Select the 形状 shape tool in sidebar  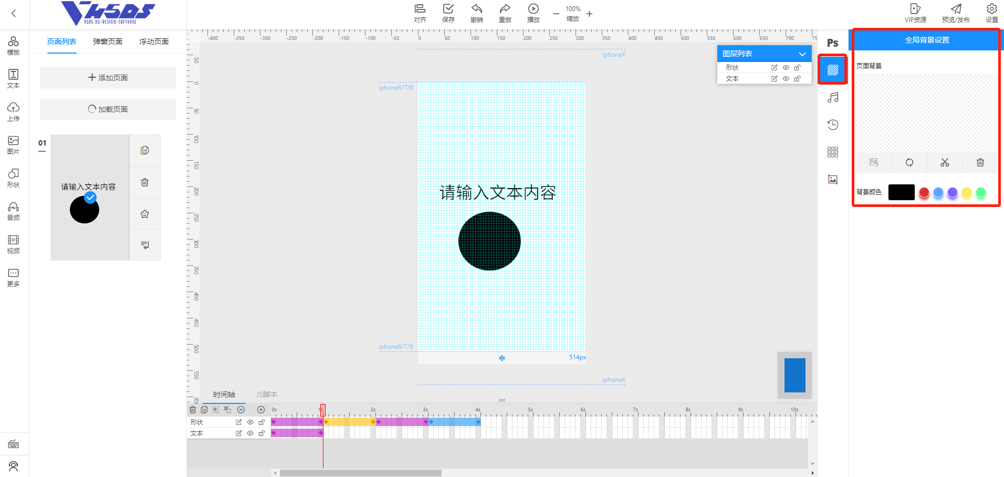[x=14, y=178]
